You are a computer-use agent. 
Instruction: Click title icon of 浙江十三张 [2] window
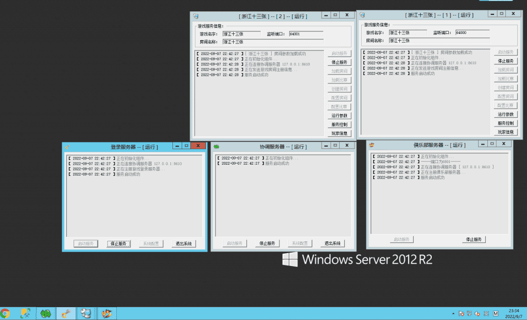pyautogui.click(x=196, y=16)
